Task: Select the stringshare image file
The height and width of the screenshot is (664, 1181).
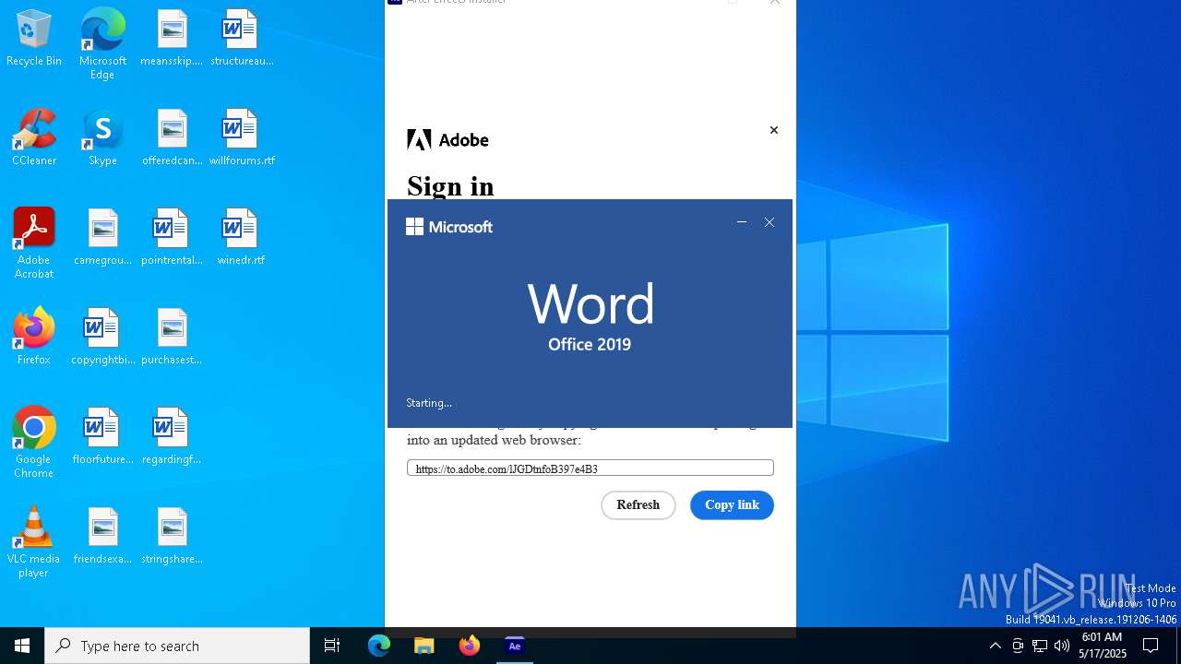Action: (x=172, y=536)
